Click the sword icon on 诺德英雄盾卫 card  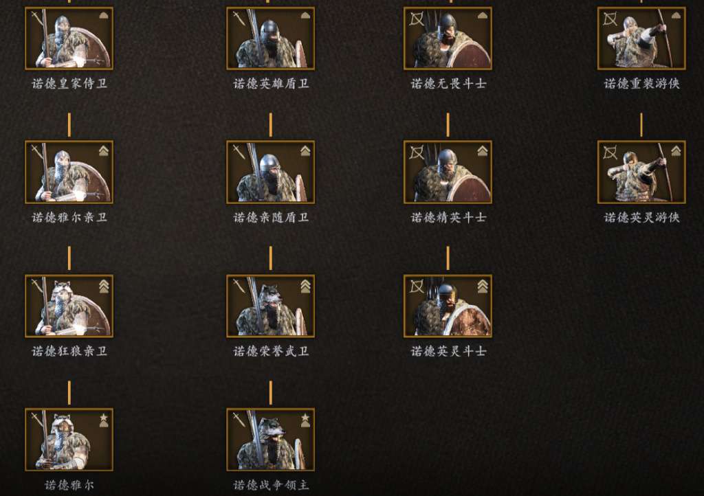point(239,19)
